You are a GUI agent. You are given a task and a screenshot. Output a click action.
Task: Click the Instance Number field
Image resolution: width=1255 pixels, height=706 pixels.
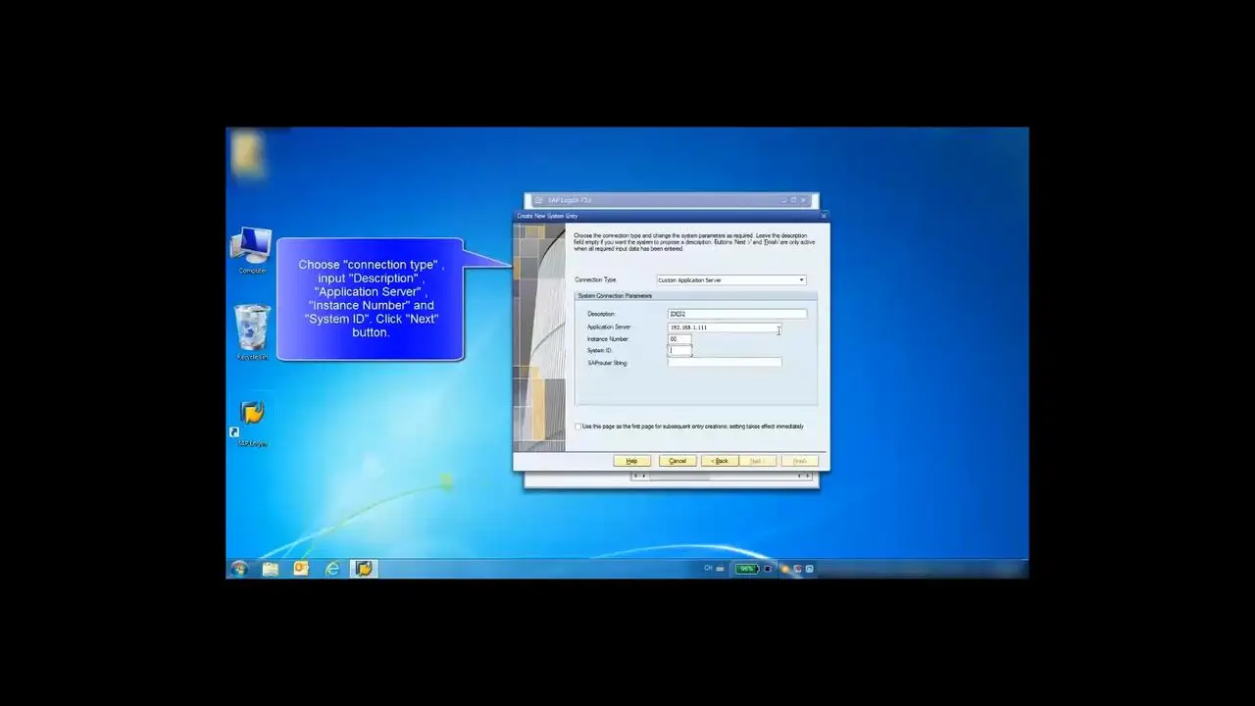679,339
